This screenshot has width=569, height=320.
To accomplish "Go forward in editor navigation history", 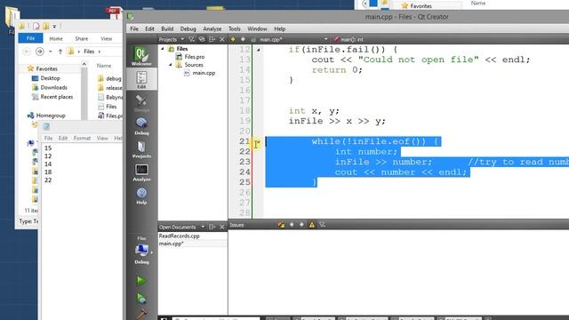I will [243, 39].
